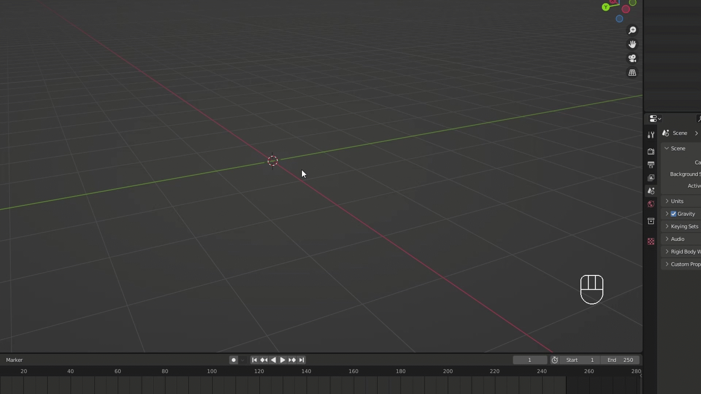Viewport: 701px width, 394px height.
Task: Toggle the preview range clock icon
Action: [555, 360]
